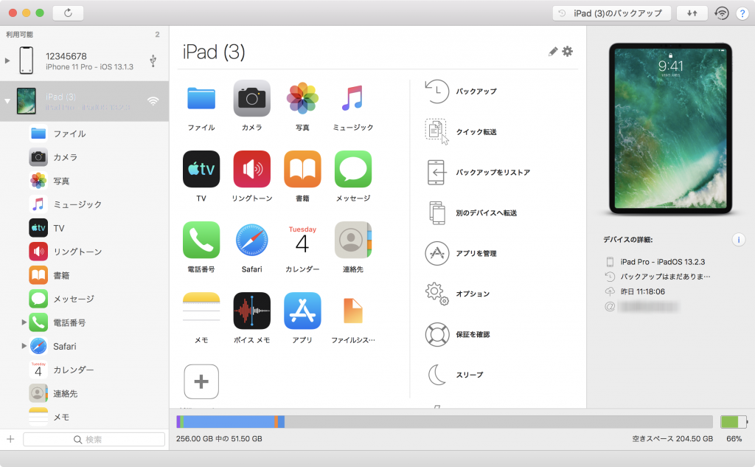This screenshot has height=467, width=755.
Task: Open the カレンダー icon in main grid
Action: point(302,240)
